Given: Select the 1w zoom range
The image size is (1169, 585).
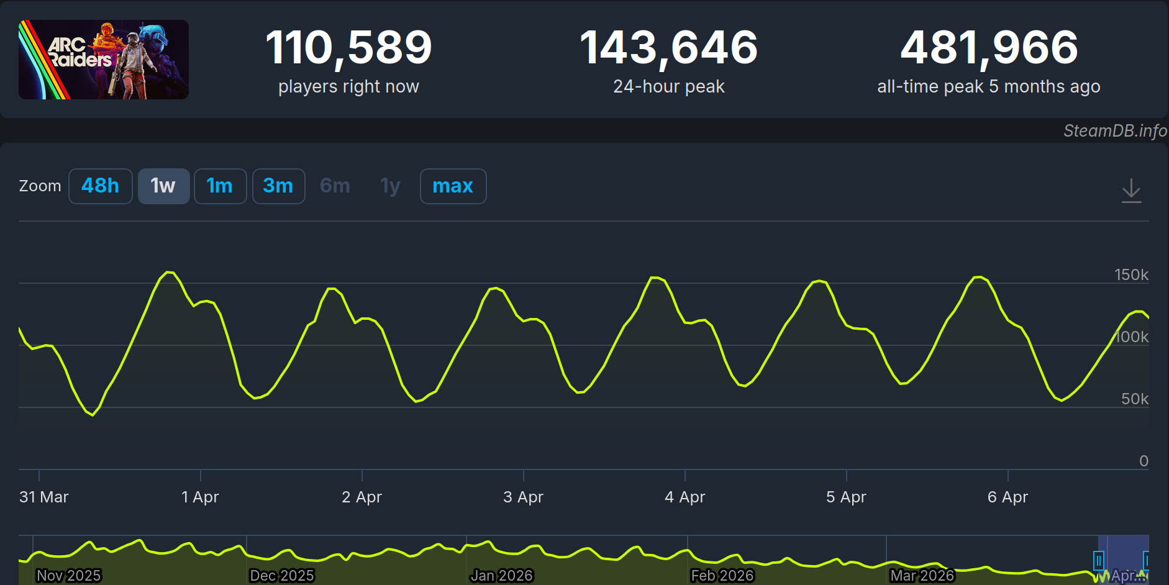Looking at the screenshot, I should coord(163,186).
